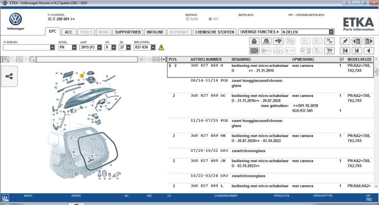Zoom in on the illustration

[6, 59]
